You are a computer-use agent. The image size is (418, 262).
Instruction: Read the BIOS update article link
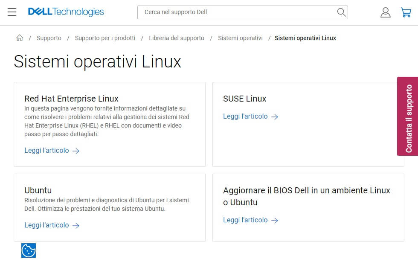pos(251,220)
